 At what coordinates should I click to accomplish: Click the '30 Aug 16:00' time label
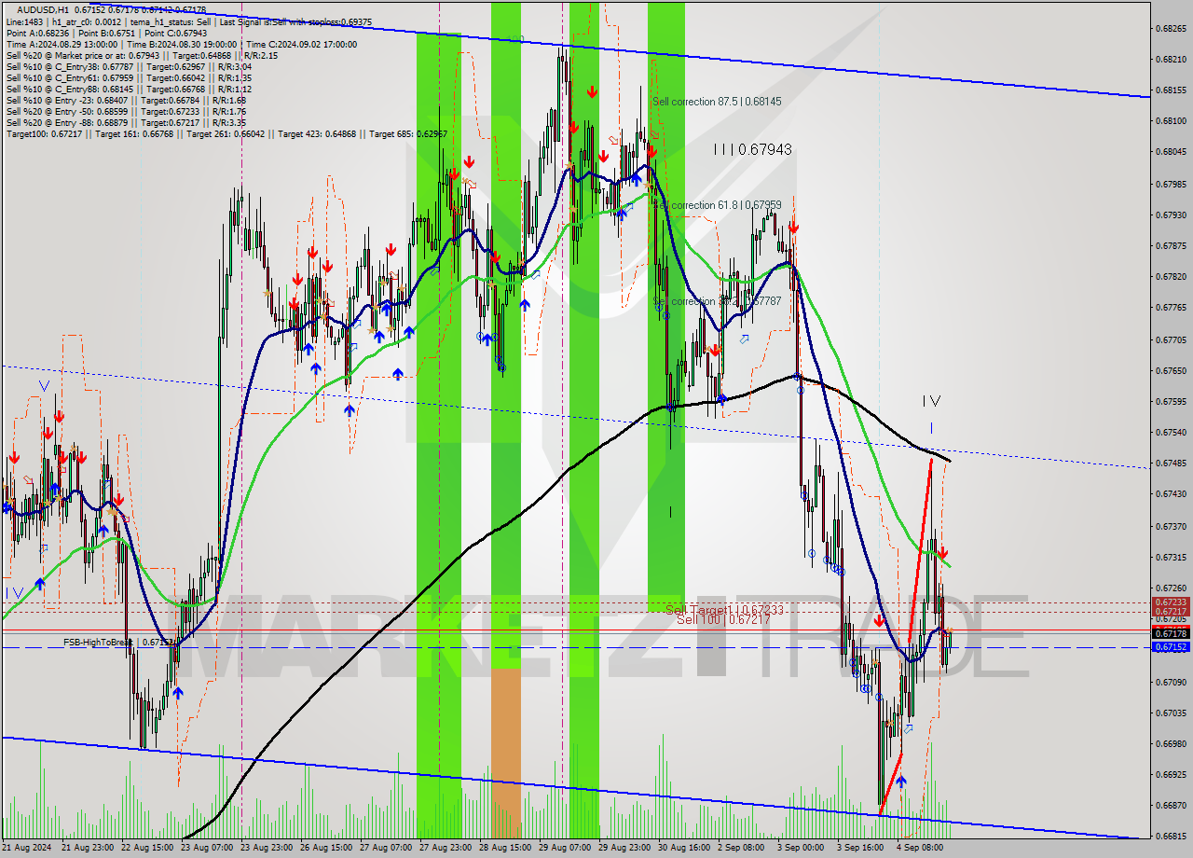[685, 848]
